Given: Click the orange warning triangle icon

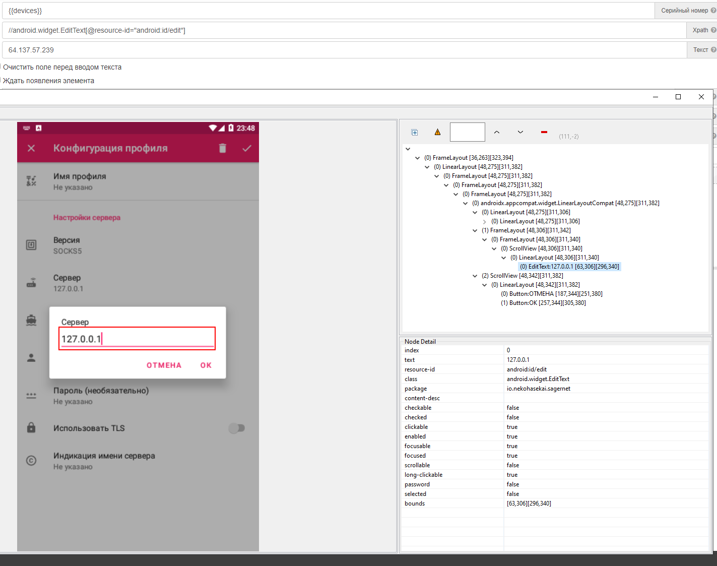Looking at the screenshot, I should point(437,132).
